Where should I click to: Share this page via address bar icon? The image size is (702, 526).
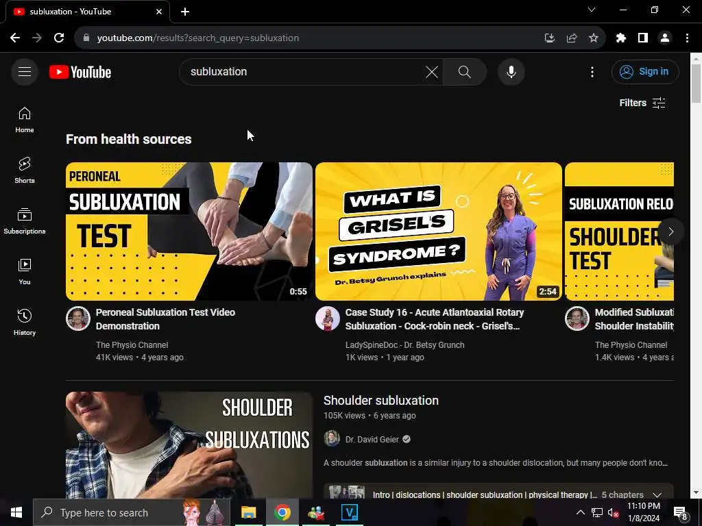pyautogui.click(x=571, y=38)
